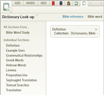104x95 pixels.
Task: Select the green guide tab icon
Action: click(x=76, y=3)
